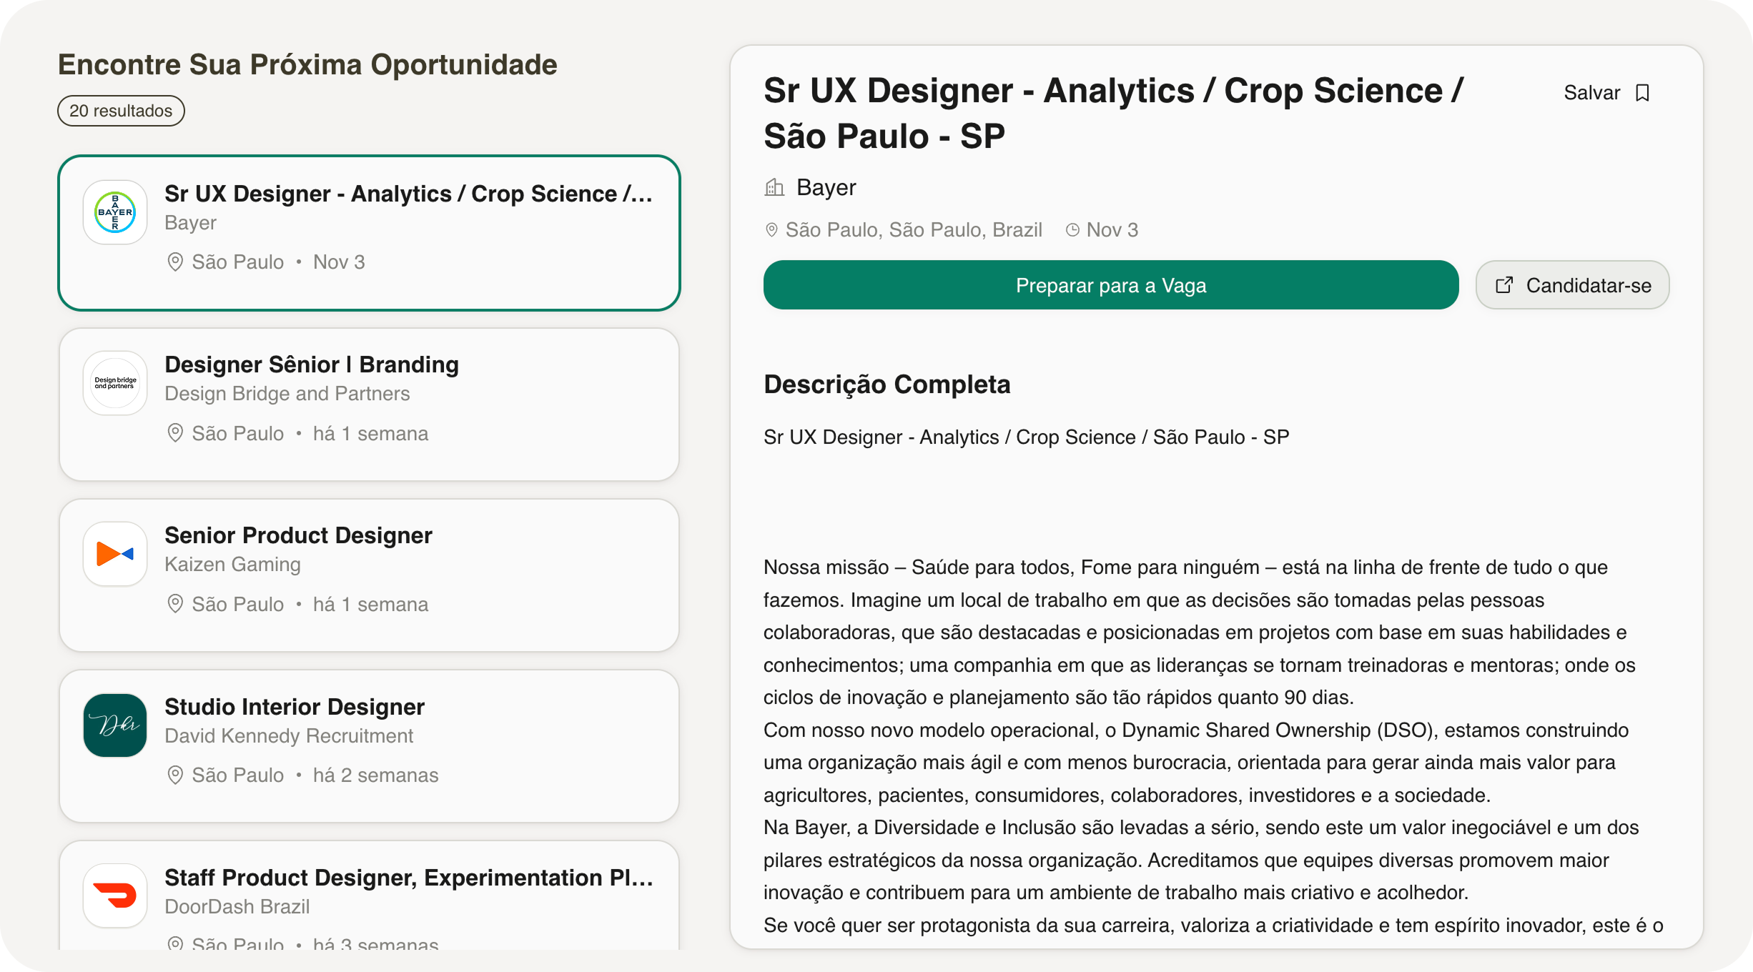The width and height of the screenshot is (1753, 972).
Task: Click the David Kennedy Recruitment logo
Action: click(x=115, y=725)
